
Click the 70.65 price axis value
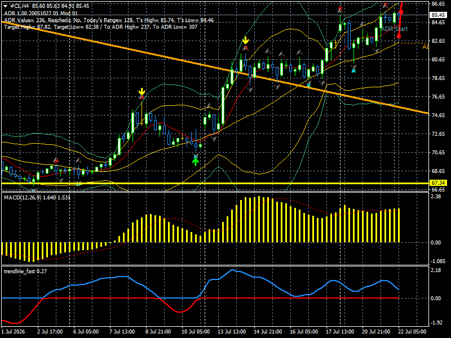click(438, 152)
